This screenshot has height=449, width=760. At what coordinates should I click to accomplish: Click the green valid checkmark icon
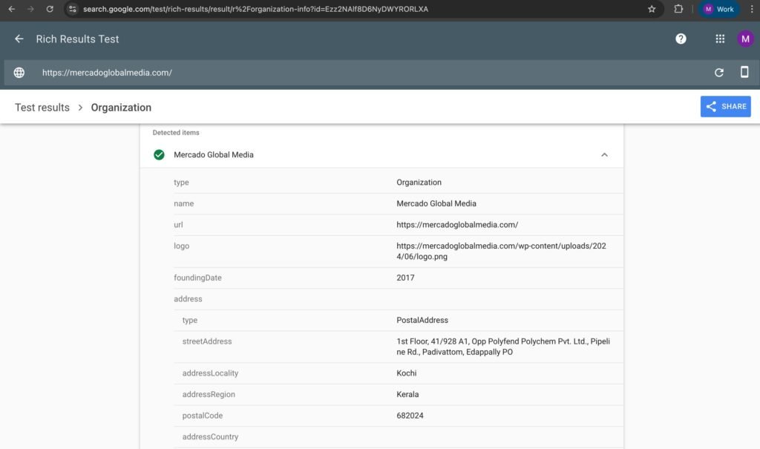coord(159,154)
